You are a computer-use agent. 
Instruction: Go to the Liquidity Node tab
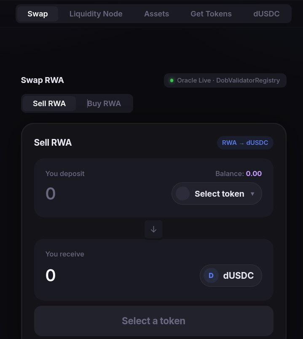(x=96, y=14)
